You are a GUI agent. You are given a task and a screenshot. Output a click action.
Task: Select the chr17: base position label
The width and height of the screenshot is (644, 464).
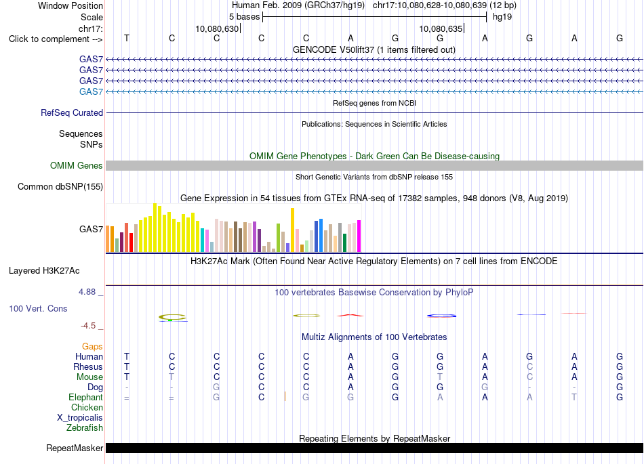pyautogui.click(x=90, y=28)
